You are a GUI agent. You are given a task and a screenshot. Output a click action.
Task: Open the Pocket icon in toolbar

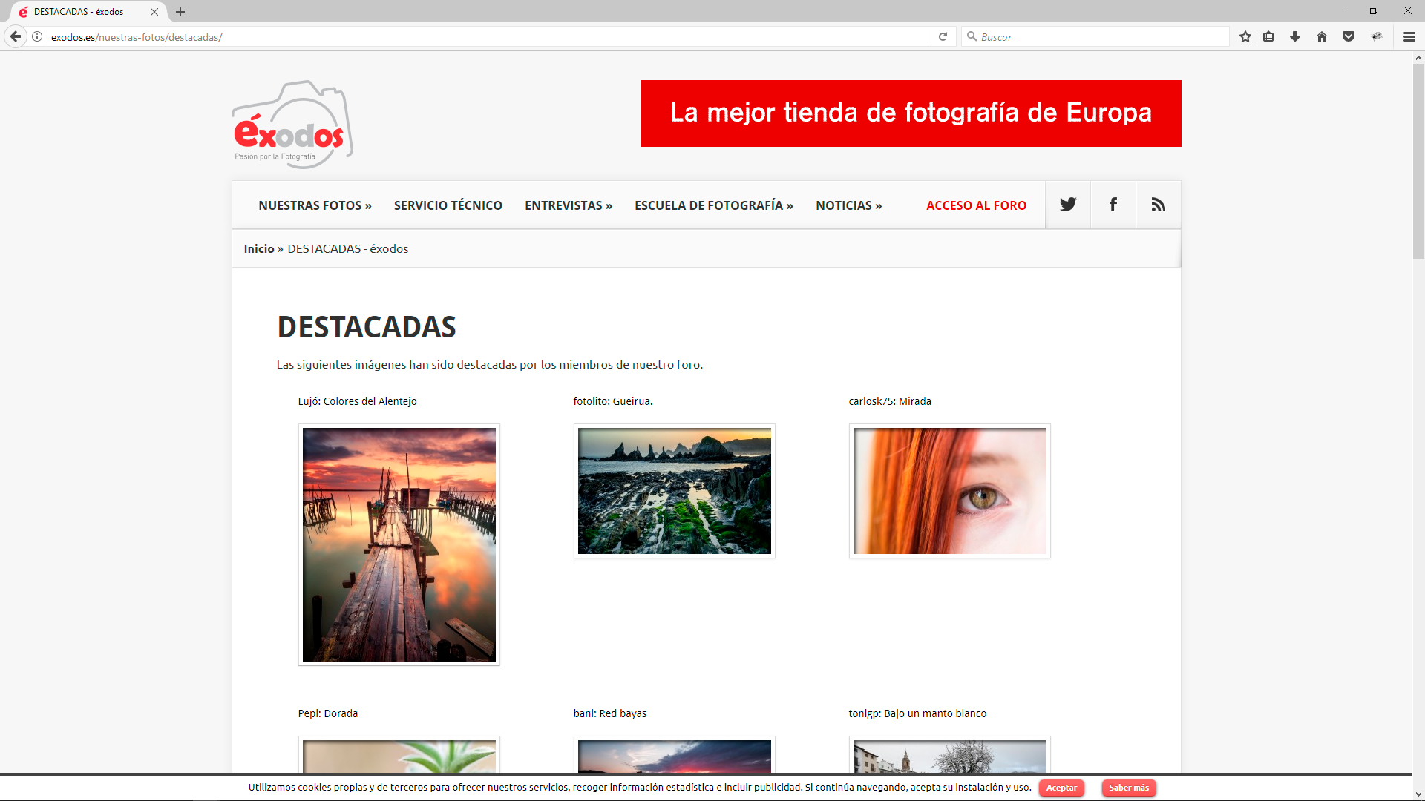pos(1349,36)
